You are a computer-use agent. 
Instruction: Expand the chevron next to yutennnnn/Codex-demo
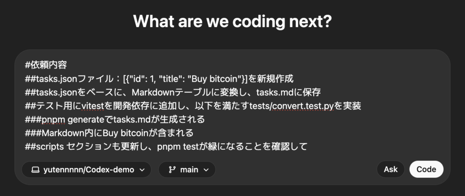pyautogui.click(x=142, y=170)
